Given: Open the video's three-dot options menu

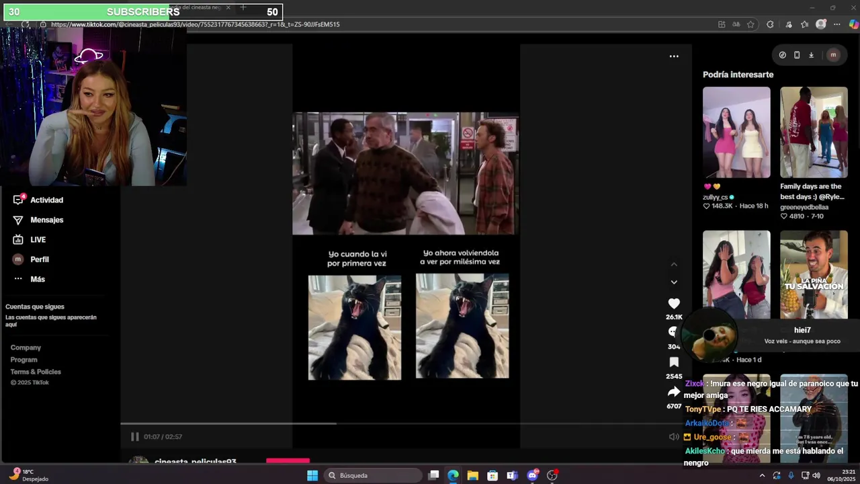Looking at the screenshot, I should (x=674, y=56).
